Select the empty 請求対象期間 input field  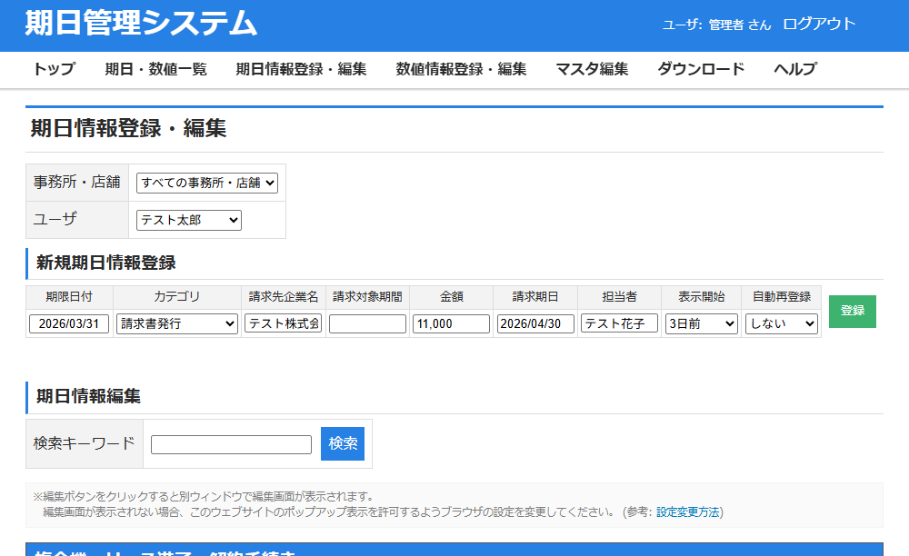[367, 323]
